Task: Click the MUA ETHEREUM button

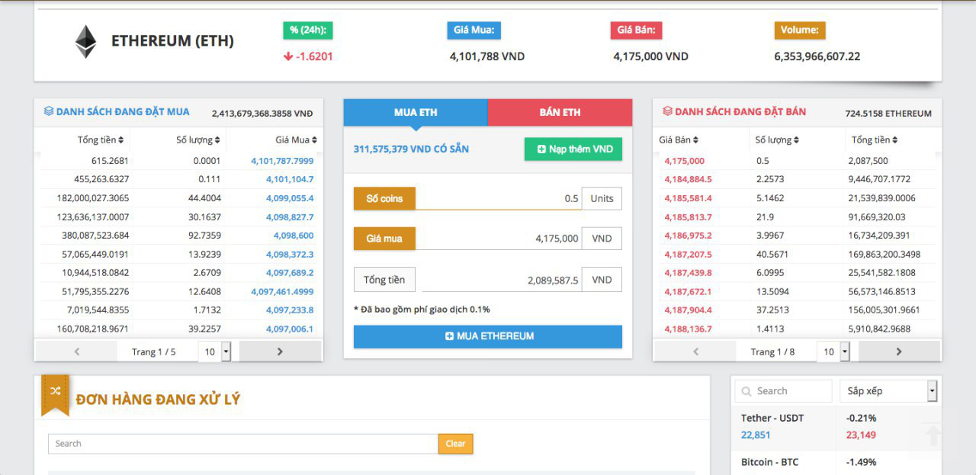Action: click(x=488, y=336)
